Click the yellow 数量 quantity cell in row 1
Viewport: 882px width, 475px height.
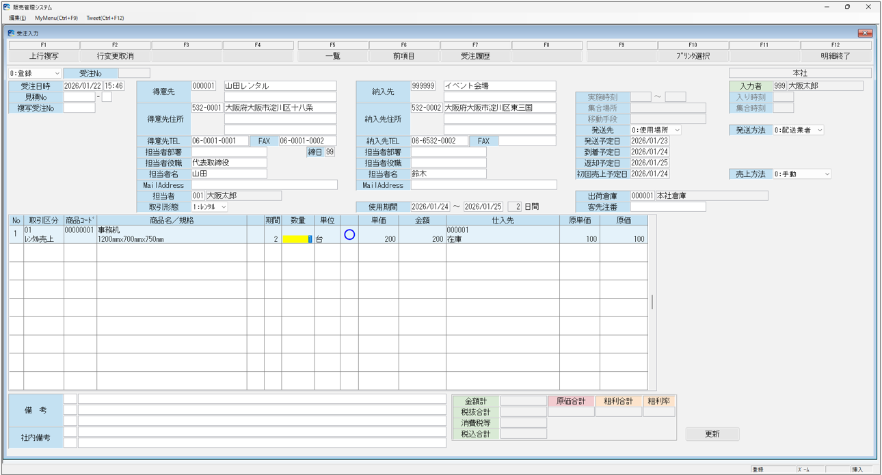[297, 239]
